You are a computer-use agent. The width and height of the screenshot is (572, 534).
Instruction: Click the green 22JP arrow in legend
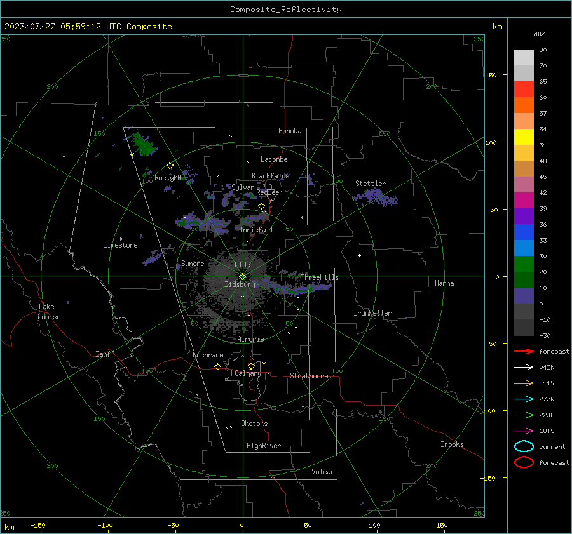[x=524, y=415]
